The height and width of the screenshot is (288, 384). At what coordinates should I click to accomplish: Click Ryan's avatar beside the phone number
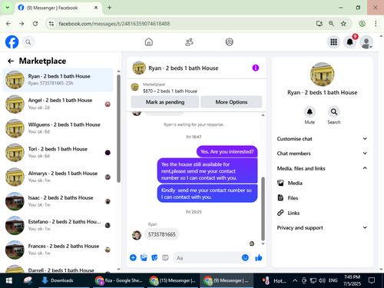[x=137, y=235]
